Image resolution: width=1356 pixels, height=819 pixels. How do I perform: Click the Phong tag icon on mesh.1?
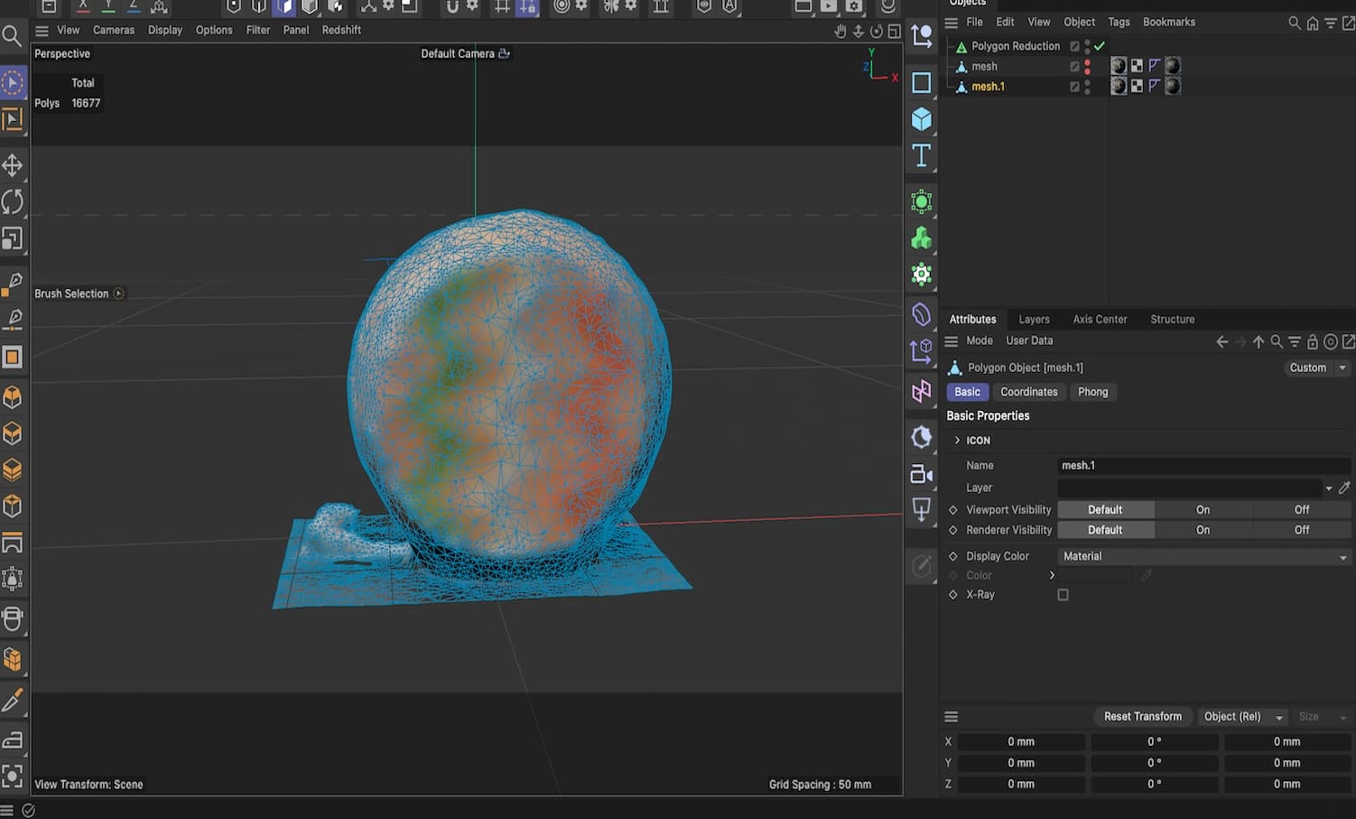point(1155,86)
